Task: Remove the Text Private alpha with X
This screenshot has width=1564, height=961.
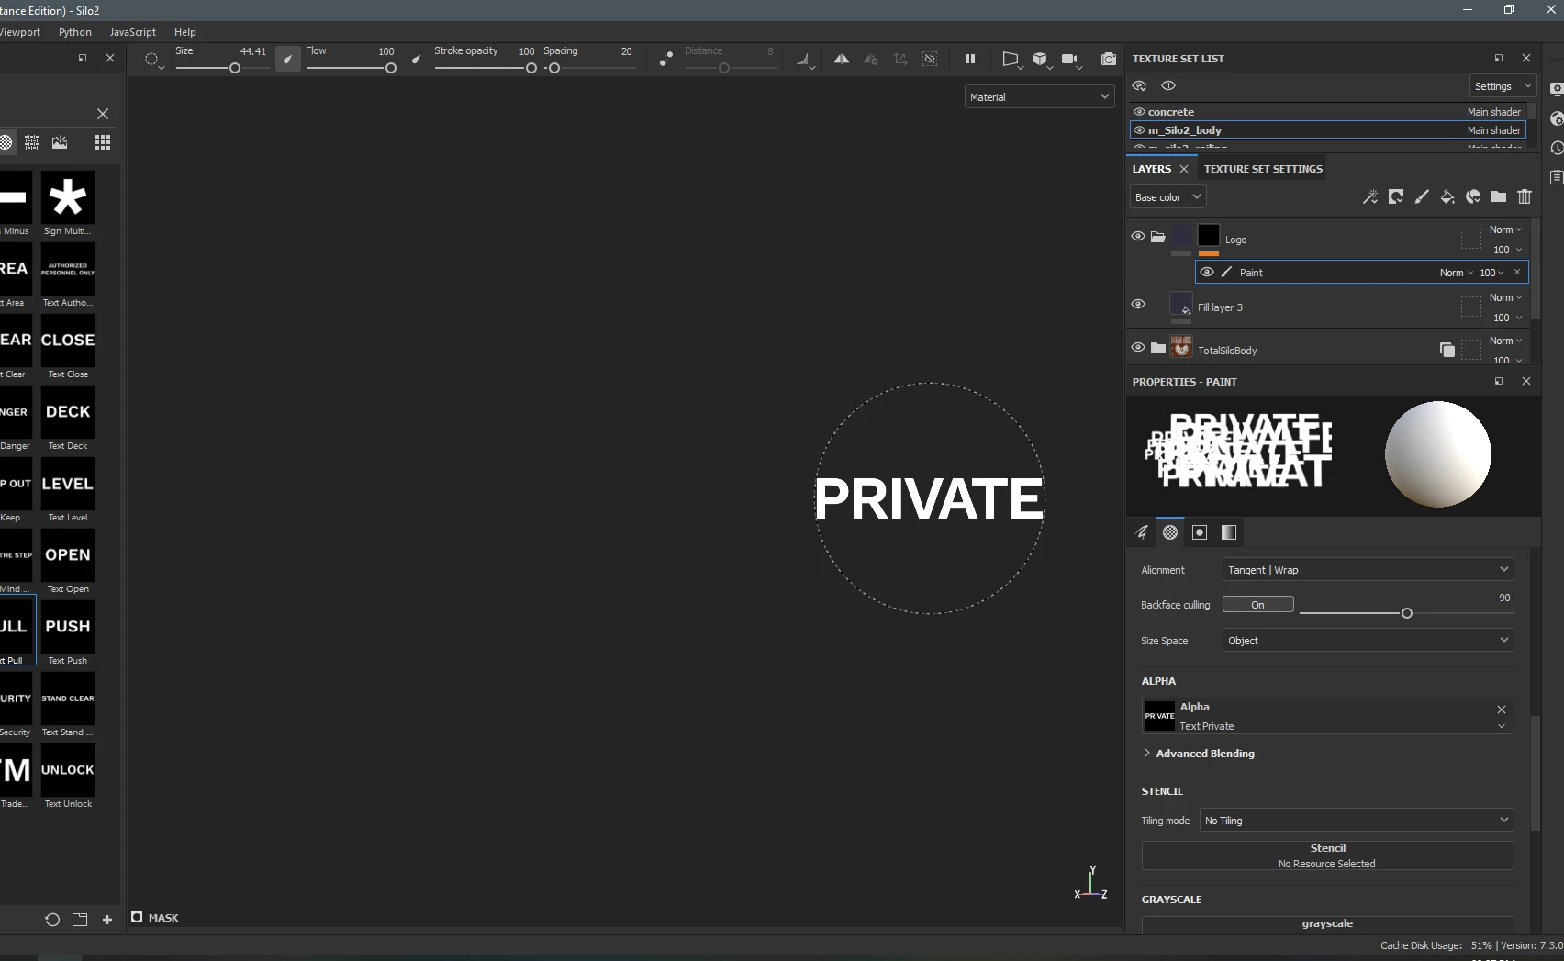Action: (1502, 709)
